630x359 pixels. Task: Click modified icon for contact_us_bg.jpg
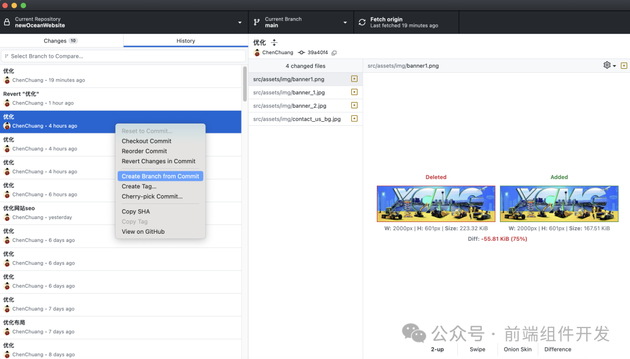point(355,118)
